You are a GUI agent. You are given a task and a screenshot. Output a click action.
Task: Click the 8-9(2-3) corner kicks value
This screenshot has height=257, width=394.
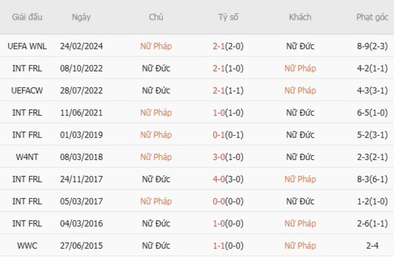point(372,46)
